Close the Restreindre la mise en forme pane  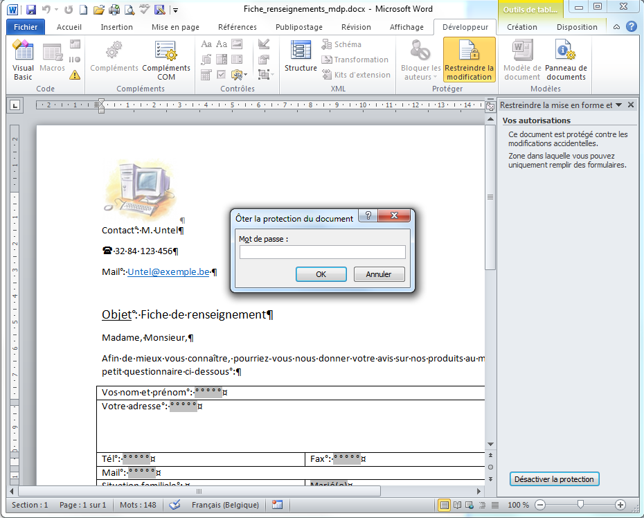point(631,105)
